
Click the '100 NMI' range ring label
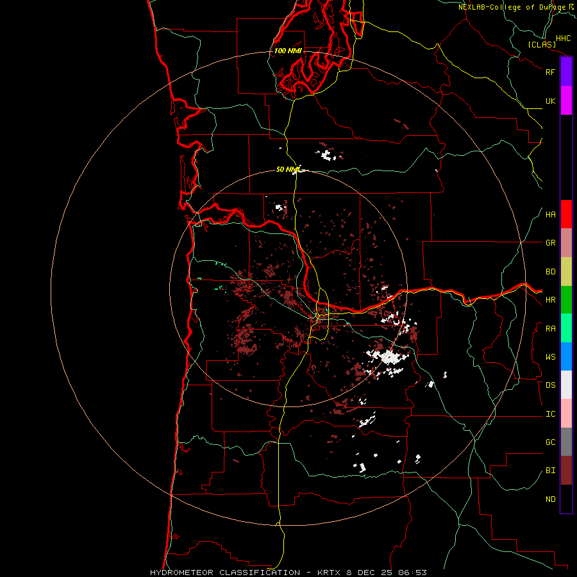(288, 51)
